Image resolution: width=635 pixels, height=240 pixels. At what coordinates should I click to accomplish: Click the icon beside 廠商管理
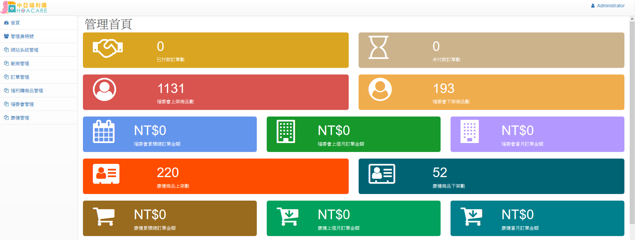tap(6, 64)
